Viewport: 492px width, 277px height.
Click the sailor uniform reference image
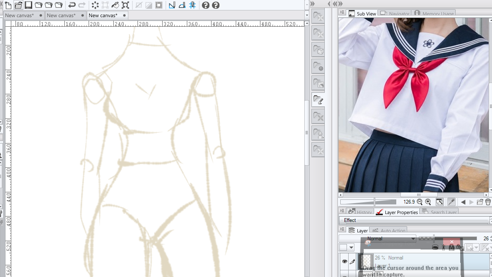click(413, 105)
